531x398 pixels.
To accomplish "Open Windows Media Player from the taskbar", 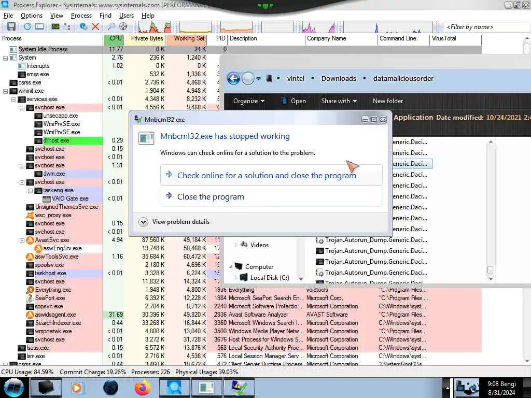I will coord(77,388).
